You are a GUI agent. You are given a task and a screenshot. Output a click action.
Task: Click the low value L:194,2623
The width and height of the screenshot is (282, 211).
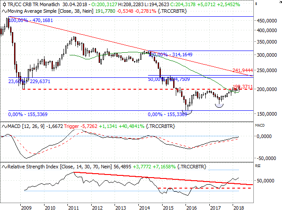pyautogui.click(x=156, y=4)
